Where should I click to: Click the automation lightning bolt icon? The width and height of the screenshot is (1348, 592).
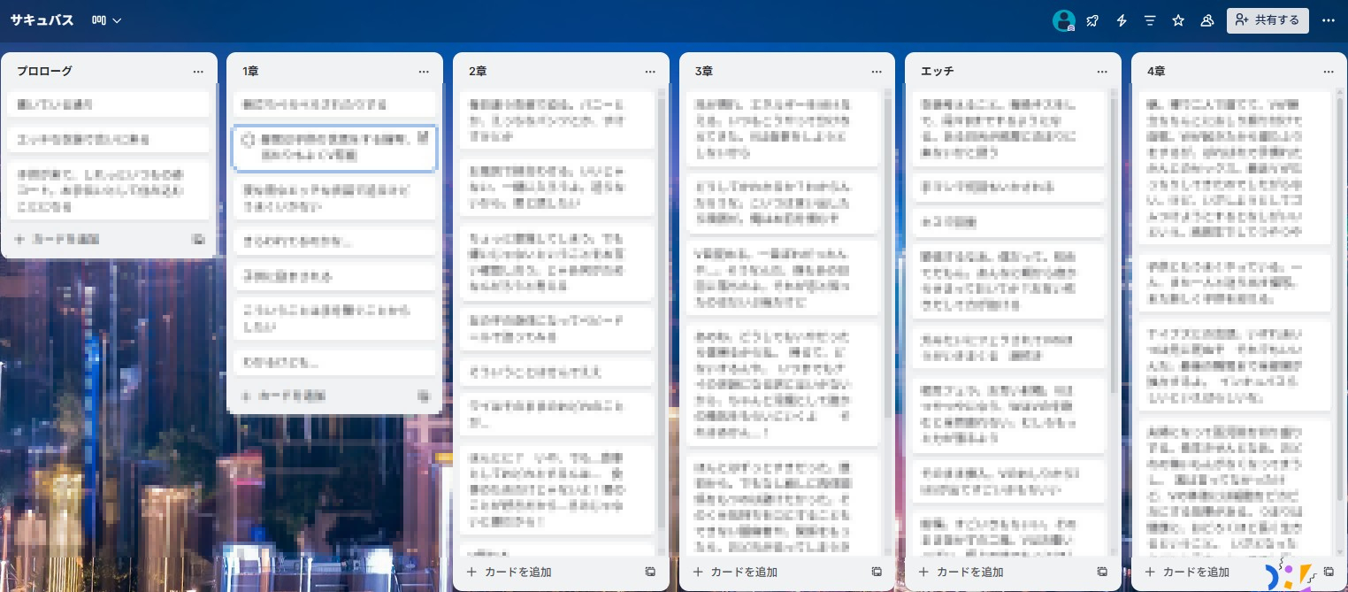1122,20
